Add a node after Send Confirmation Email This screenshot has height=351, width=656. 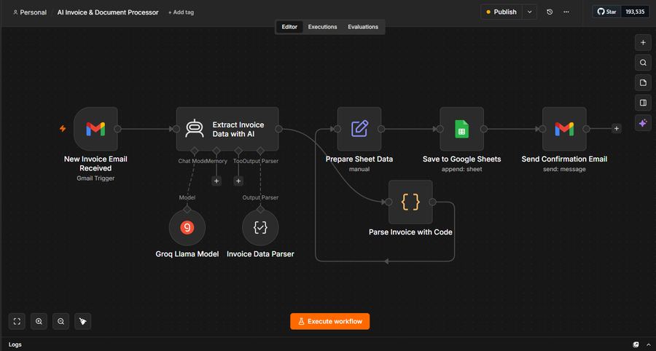tap(616, 129)
